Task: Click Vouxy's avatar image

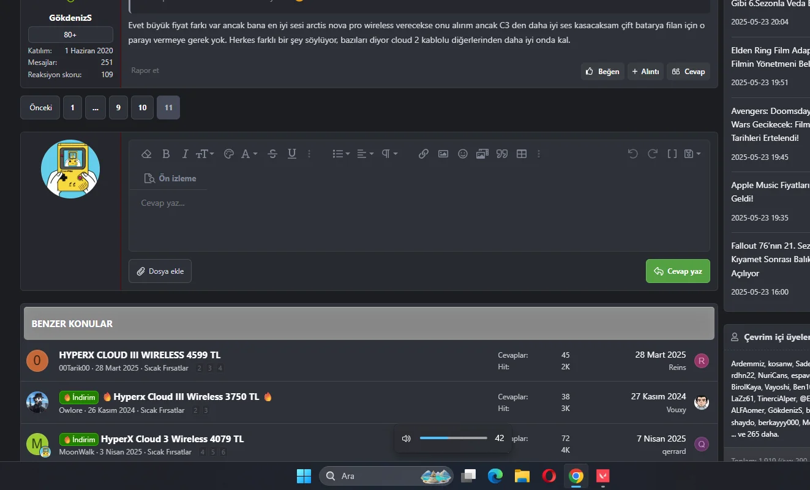Action: pyautogui.click(x=702, y=402)
